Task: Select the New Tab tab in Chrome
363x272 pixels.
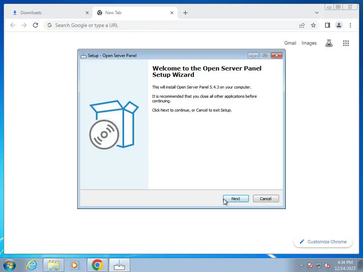Action: point(135,13)
